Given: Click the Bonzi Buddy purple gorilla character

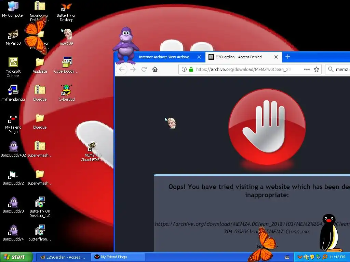Looking at the screenshot, I should tap(126, 45).
